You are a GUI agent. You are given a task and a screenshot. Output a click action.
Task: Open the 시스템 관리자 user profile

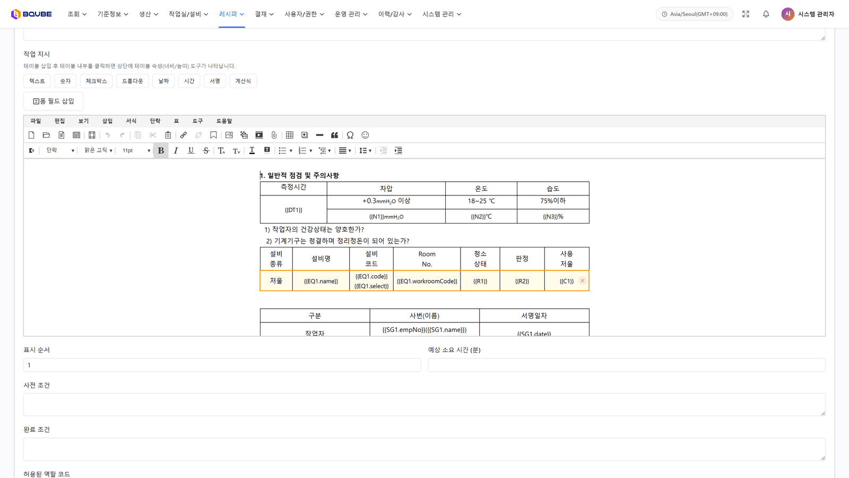(x=808, y=14)
